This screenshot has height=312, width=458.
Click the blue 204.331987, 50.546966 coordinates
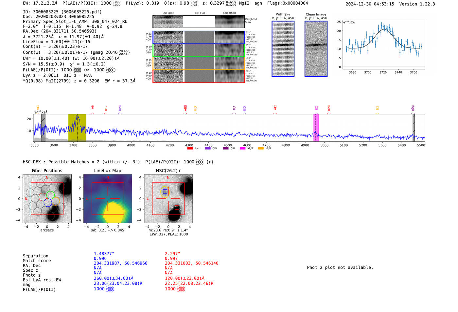120,263
